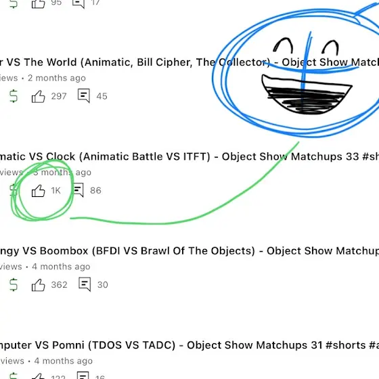The image size is (379, 379).
Task: Open the comments icon next to 86
Action: [x=78, y=190]
